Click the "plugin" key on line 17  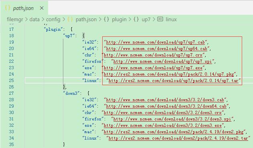point(53,30)
